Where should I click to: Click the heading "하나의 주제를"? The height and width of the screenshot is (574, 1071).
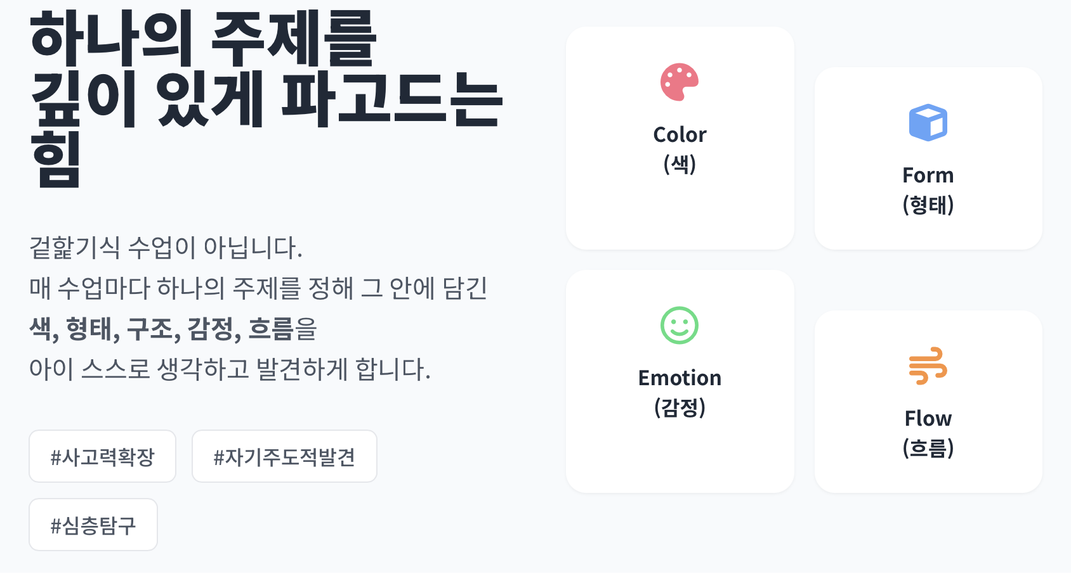(x=203, y=39)
